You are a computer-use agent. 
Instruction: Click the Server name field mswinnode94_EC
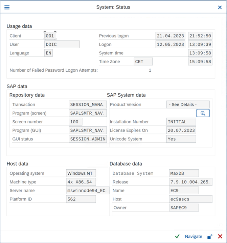(x=88, y=191)
